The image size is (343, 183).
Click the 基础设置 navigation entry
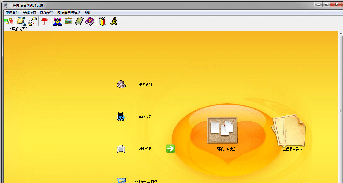[145, 117]
